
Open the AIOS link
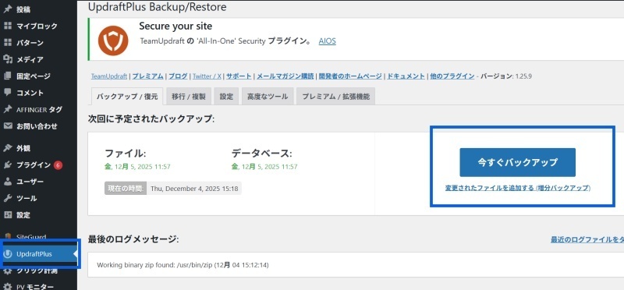pyautogui.click(x=327, y=41)
